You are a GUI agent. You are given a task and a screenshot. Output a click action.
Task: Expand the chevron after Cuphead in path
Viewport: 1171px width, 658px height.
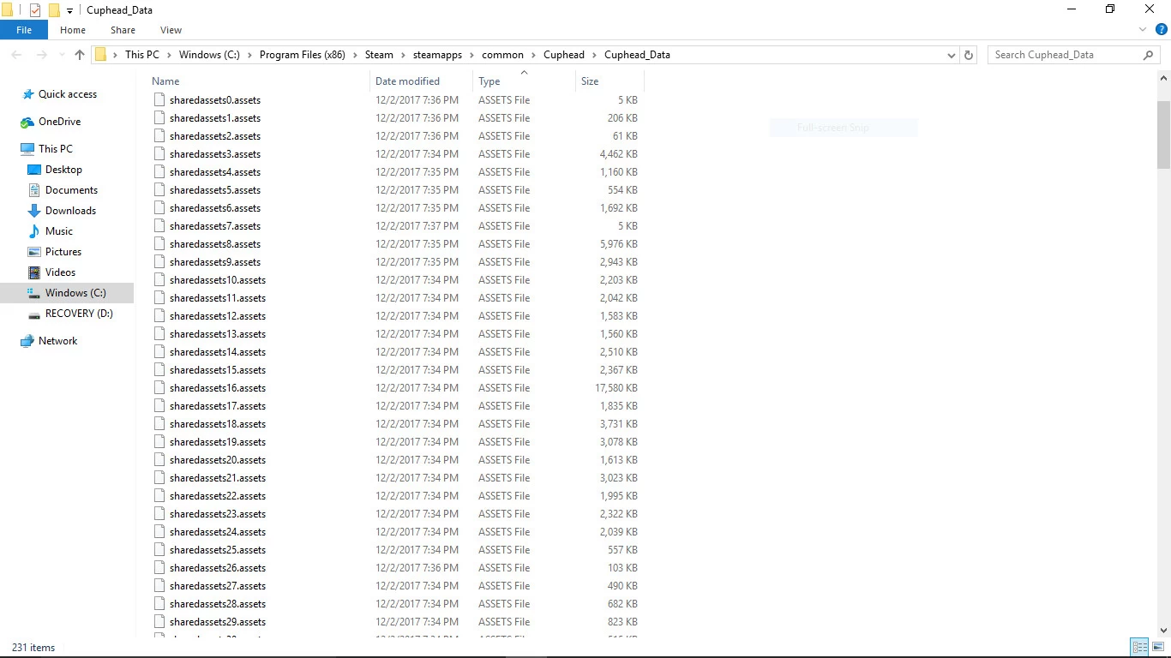(594, 55)
